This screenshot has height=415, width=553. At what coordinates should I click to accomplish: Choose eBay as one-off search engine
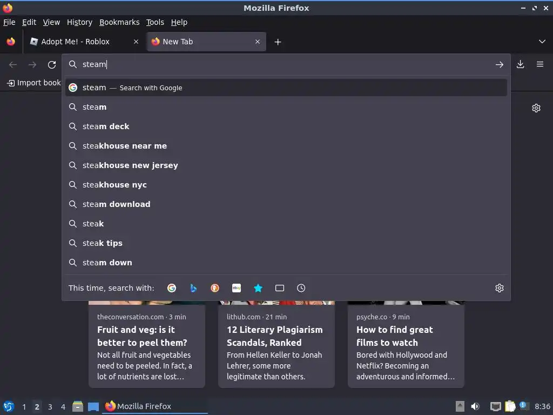[237, 288]
